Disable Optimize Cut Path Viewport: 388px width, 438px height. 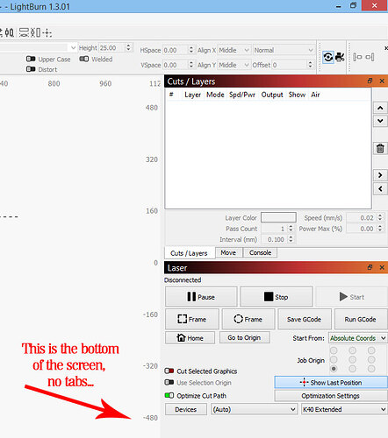[x=169, y=395]
